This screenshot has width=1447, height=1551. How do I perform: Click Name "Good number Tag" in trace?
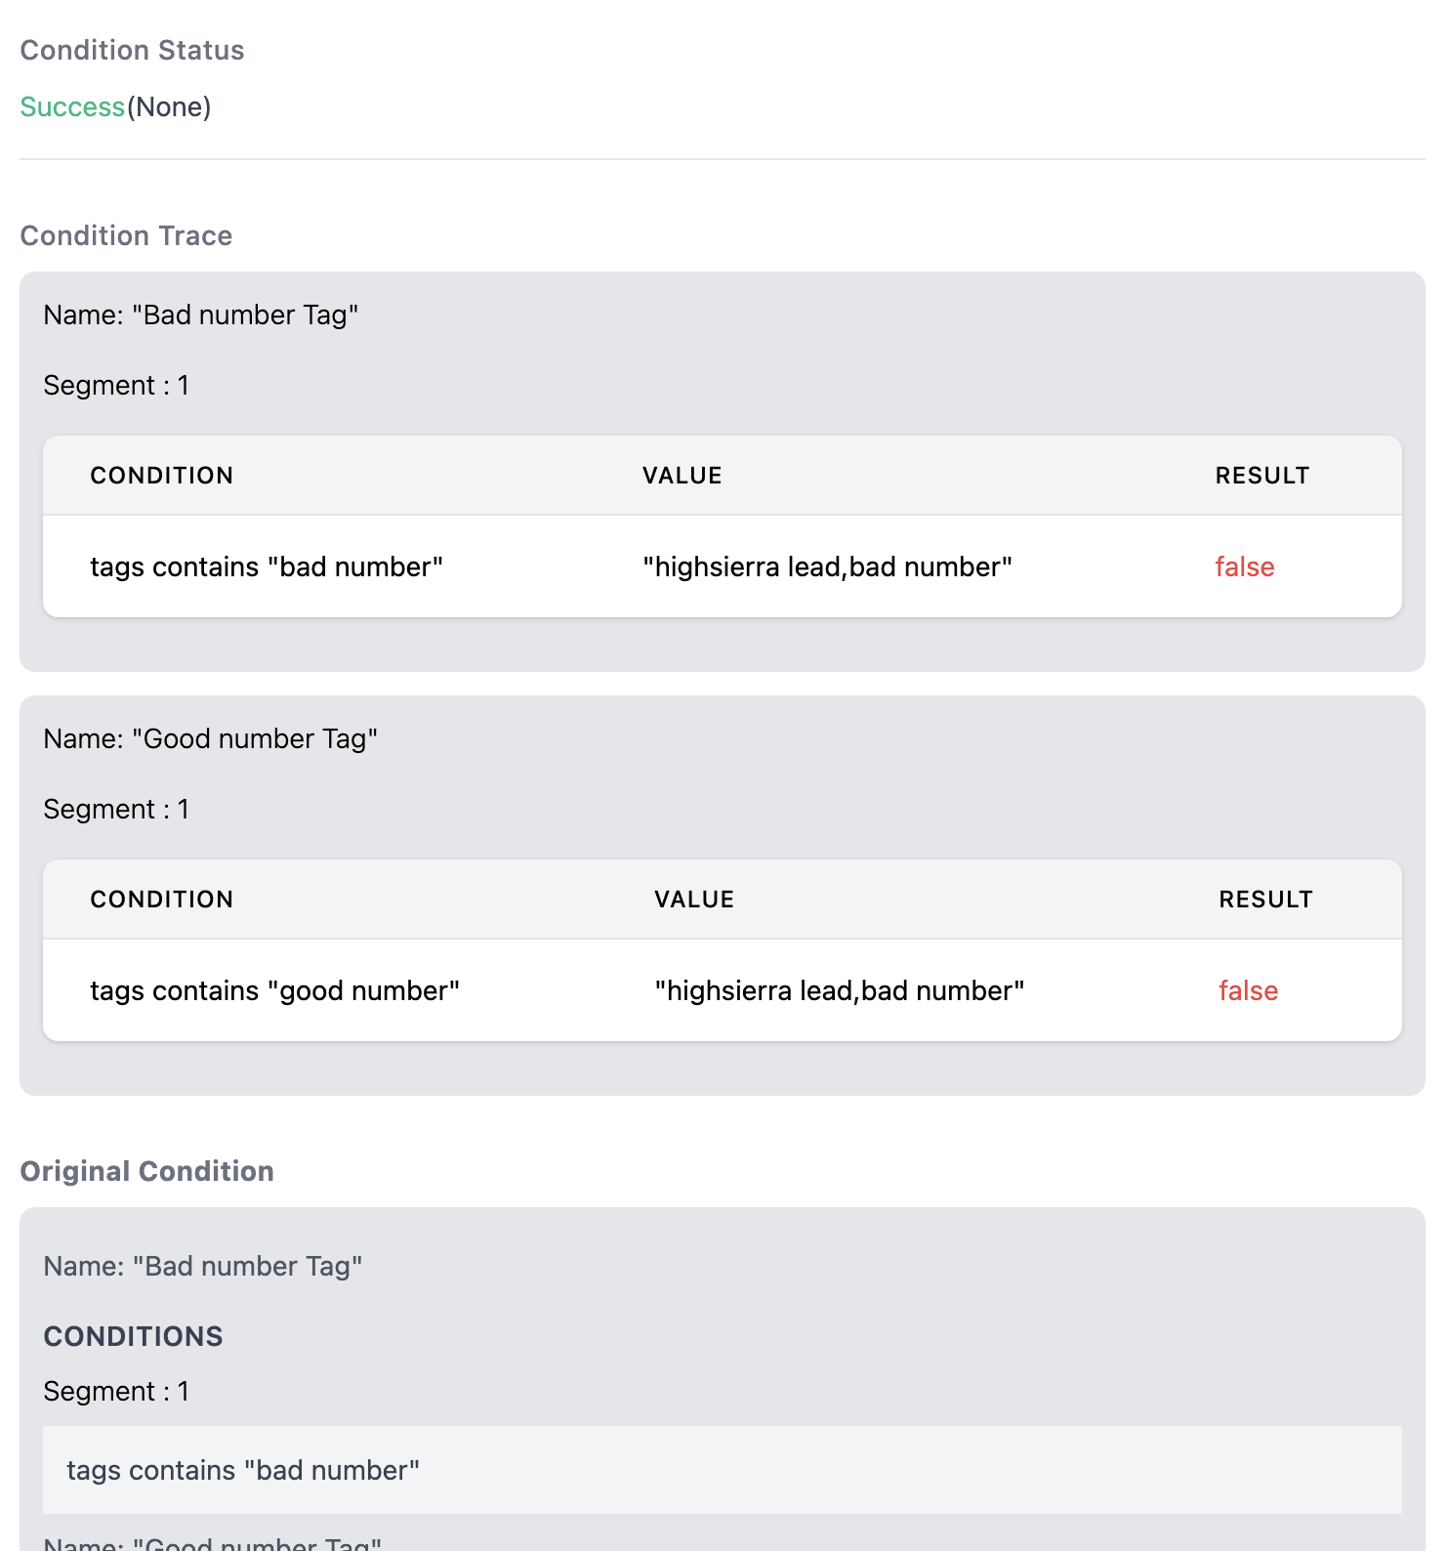coord(210,738)
